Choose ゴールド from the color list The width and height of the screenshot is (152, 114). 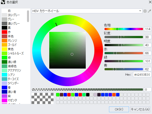[x=14, y=45]
